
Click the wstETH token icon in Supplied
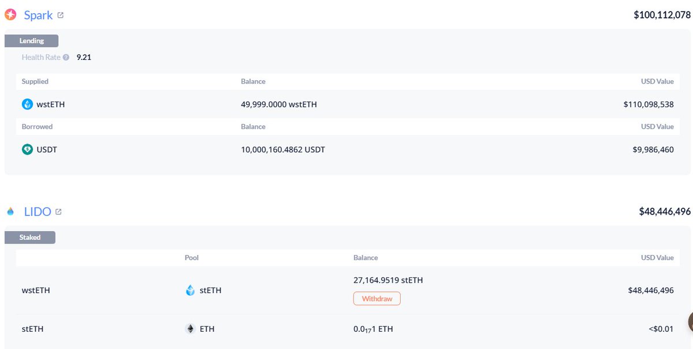(27, 104)
